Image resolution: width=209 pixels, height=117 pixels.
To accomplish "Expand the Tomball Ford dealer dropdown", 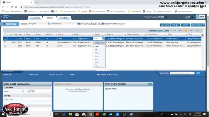I will click(166, 17).
